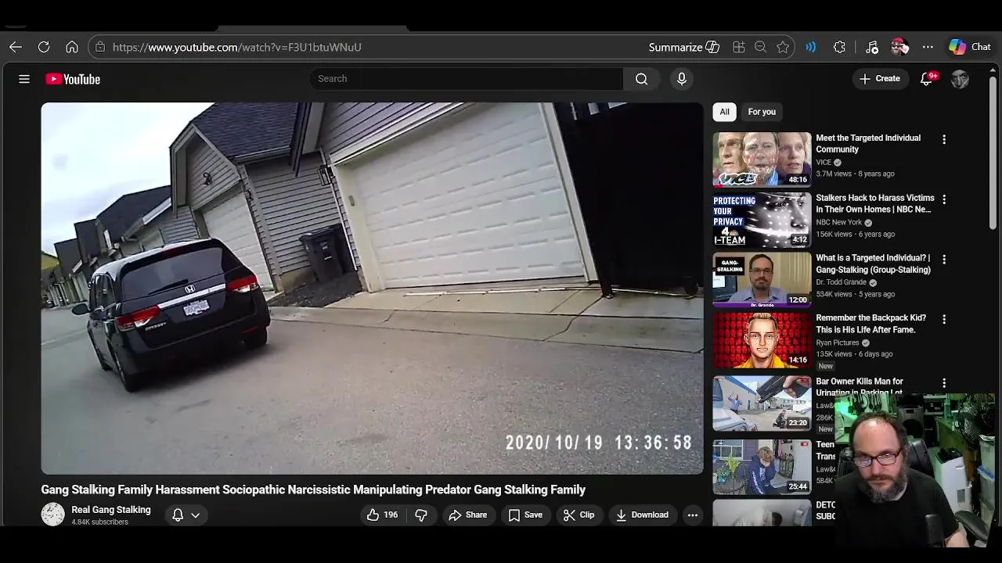Open options menu for Dr. Todd Grande video
Screen dimensions: 1002x563
pyautogui.click(x=944, y=259)
